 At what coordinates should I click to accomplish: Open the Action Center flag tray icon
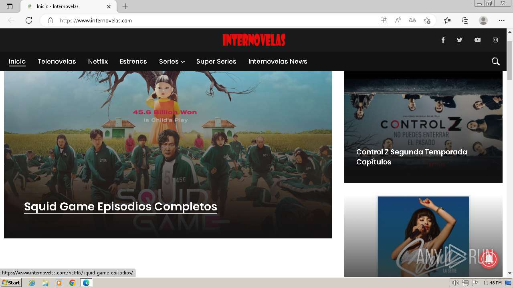click(475, 283)
